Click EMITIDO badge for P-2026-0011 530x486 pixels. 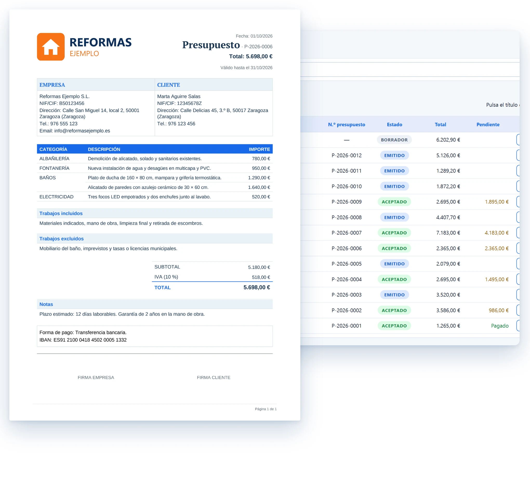394,171
